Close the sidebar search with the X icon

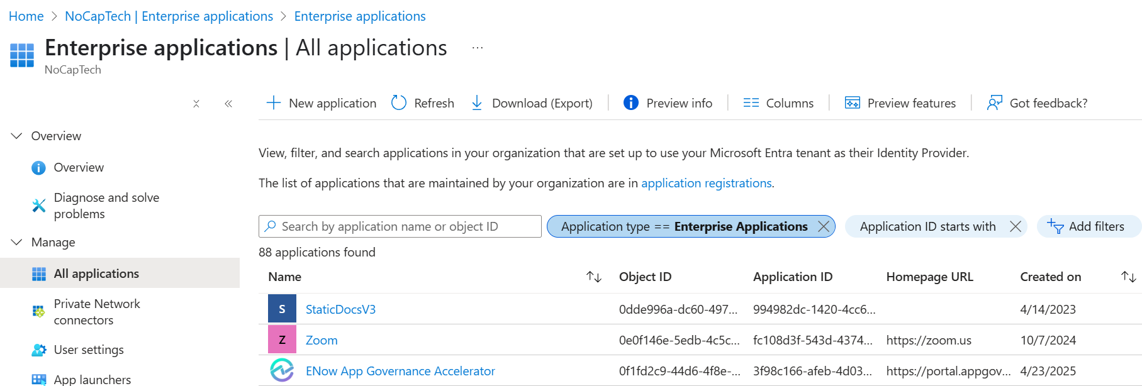[x=196, y=104]
